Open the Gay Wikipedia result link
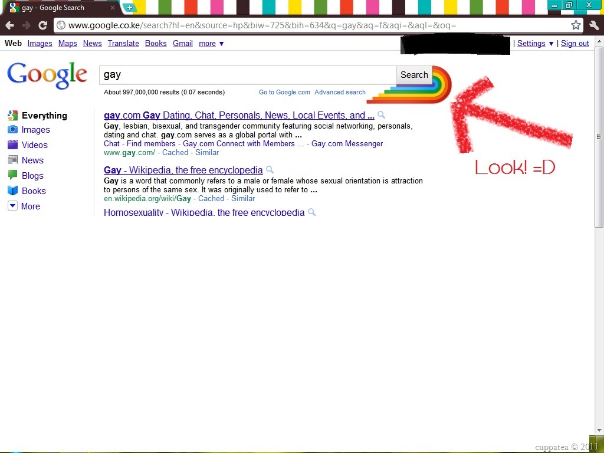The image size is (604, 453). pos(183,170)
